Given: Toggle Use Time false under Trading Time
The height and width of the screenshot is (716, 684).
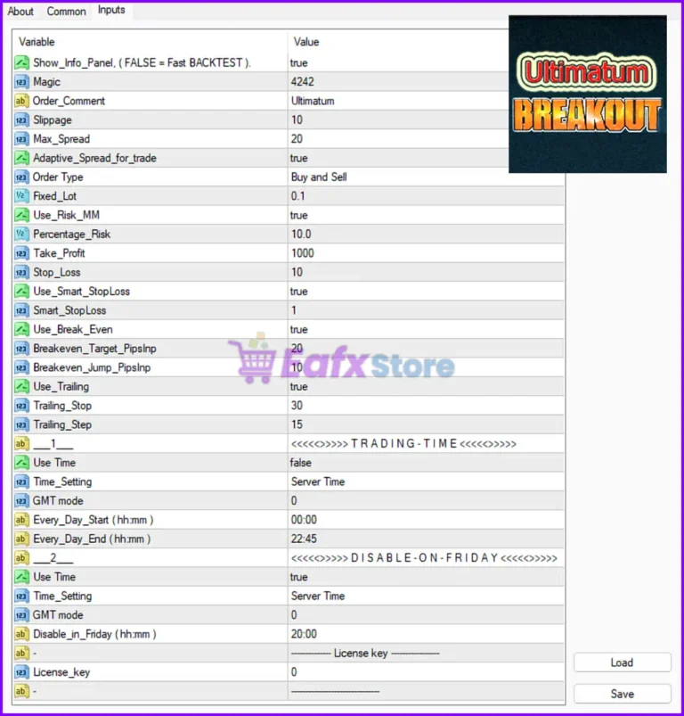Looking at the screenshot, I should 300,463.
